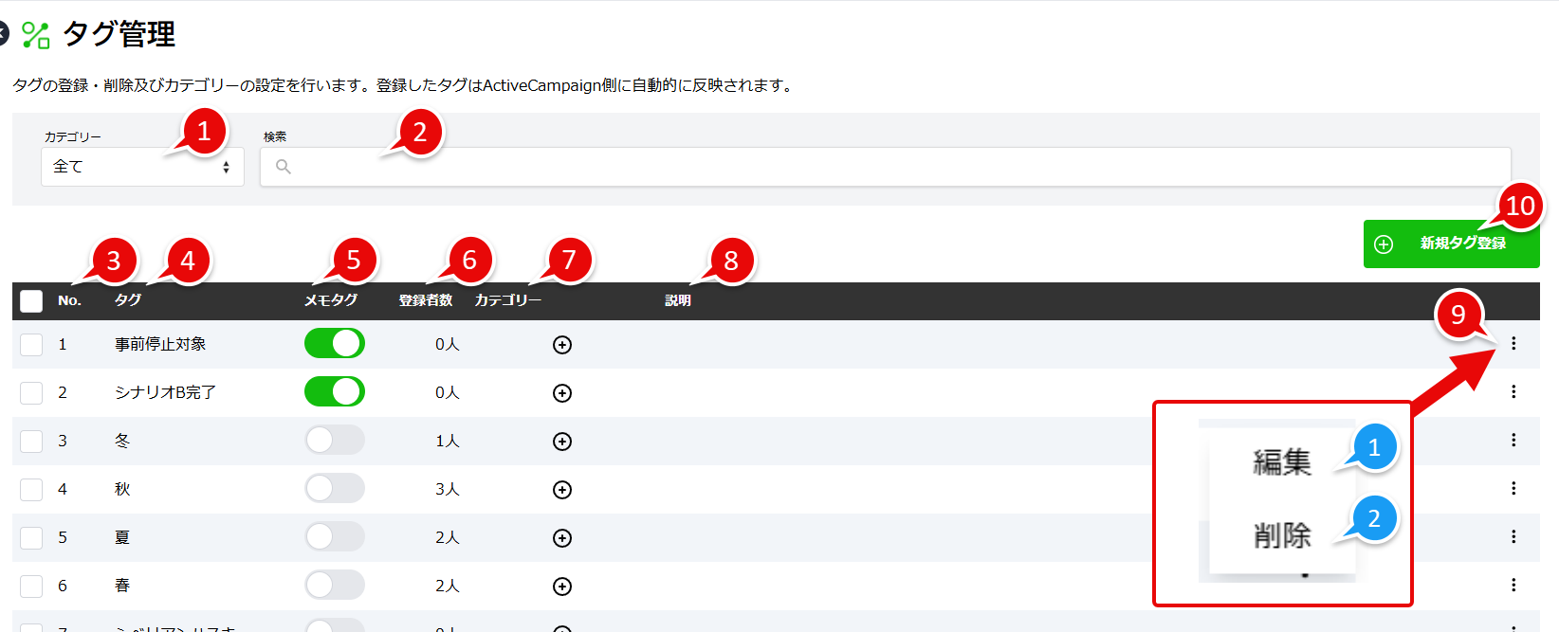This screenshot has width=1559, height=632.
Task: Click 1人 count in 冬 row
Action: (x=448, y=441)
